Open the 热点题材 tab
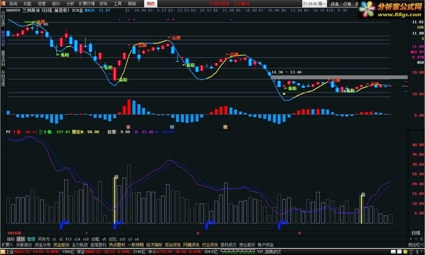 coord(117,245)
